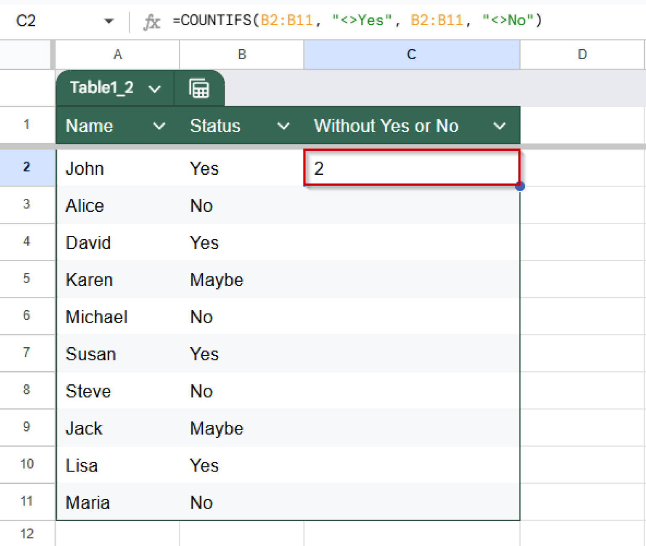Select row 11 header

(x=27, y=501)
